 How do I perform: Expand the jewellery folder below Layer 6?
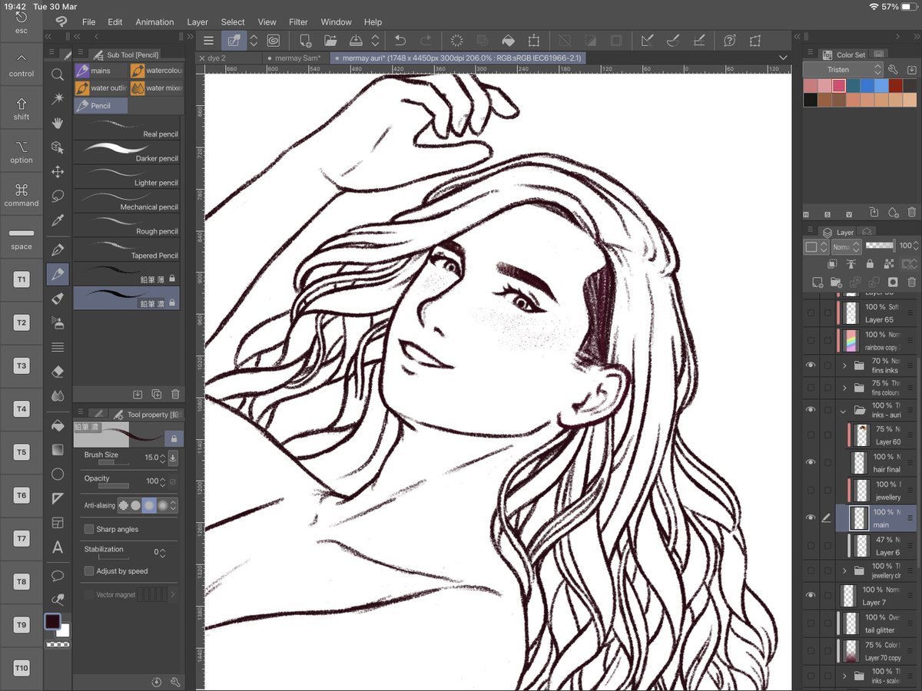tap(844, 570)
